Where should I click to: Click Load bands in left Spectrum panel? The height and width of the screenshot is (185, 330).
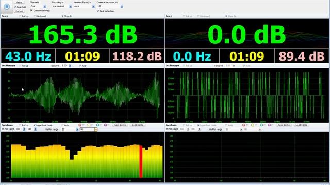coord(138,125)
